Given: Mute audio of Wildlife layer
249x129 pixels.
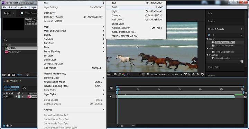Looking at the screenshot, I should click(x=7, y=96).
